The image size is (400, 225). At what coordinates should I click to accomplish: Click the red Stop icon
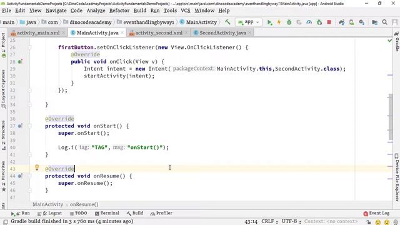click(x=329, y=22)
